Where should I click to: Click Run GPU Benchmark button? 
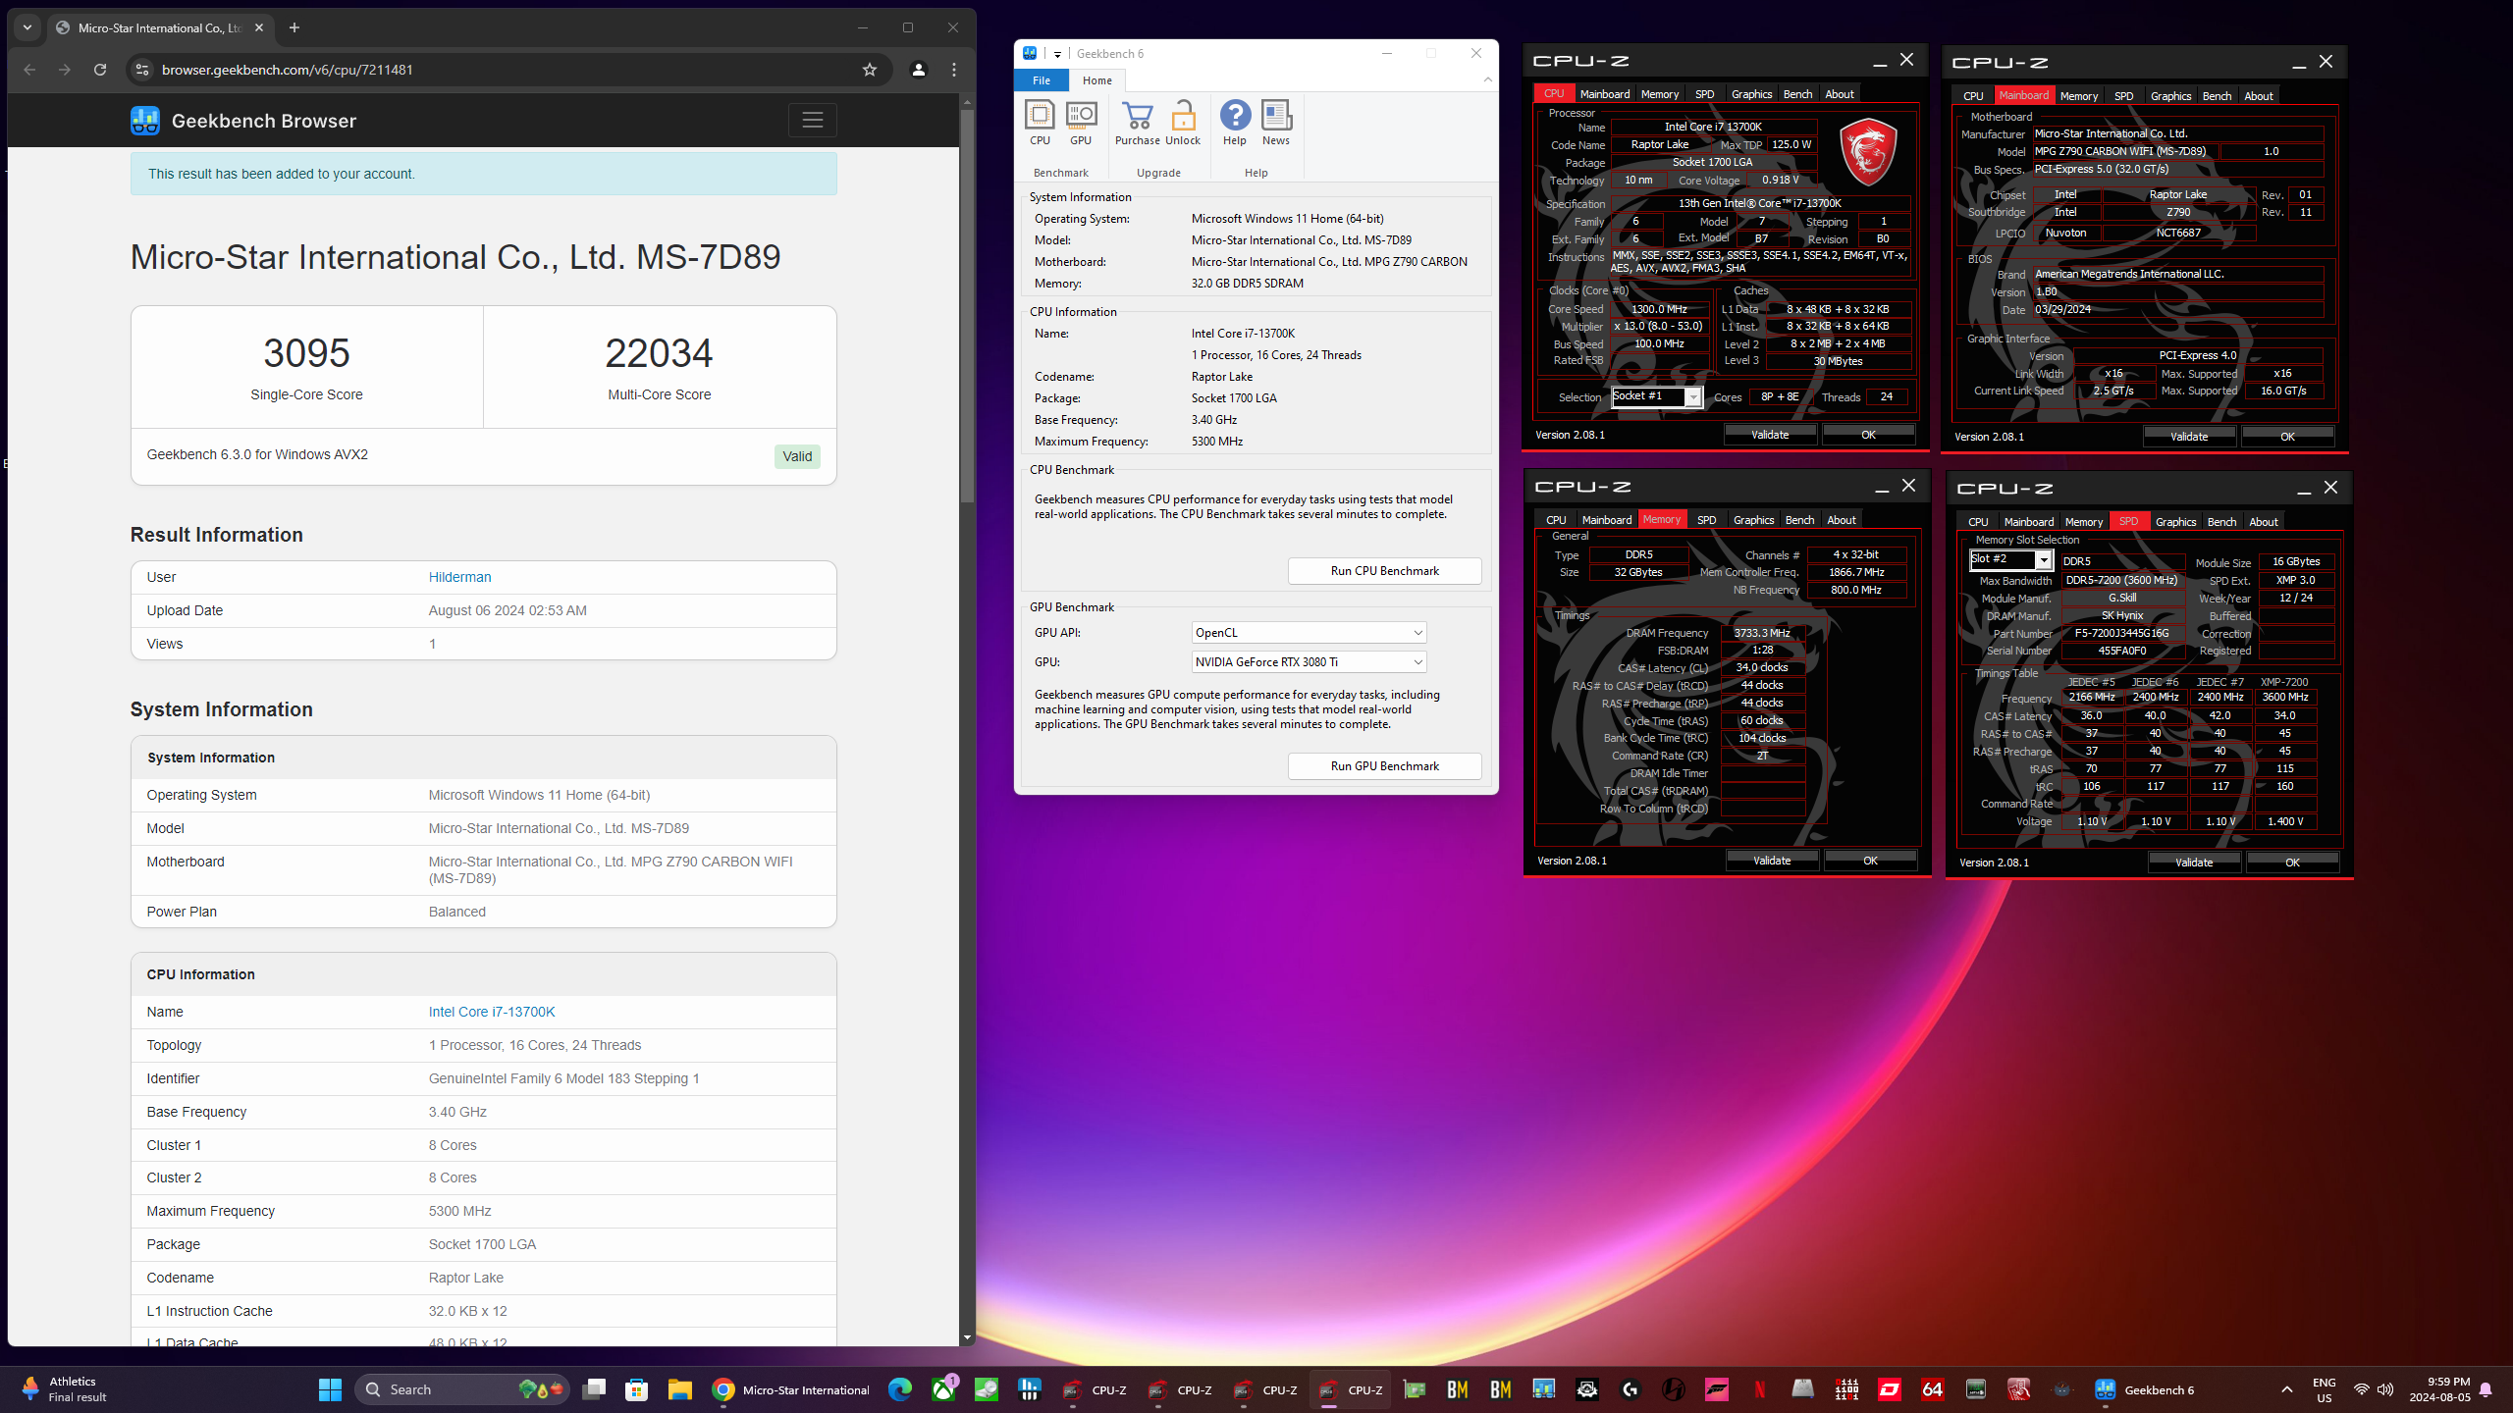[x=1384, y=766]
